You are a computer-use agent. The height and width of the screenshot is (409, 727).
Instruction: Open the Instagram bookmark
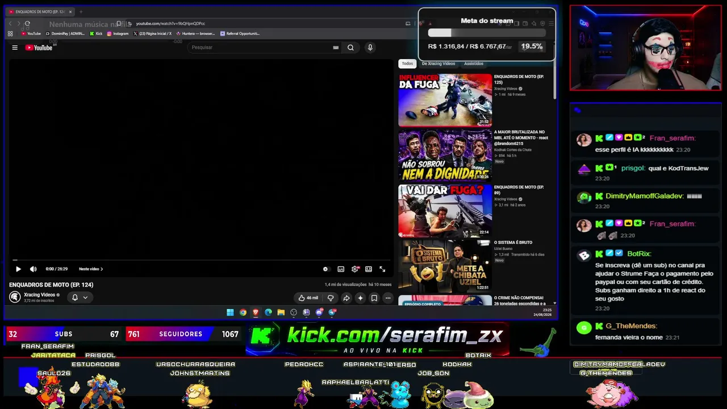click(118, 34)
